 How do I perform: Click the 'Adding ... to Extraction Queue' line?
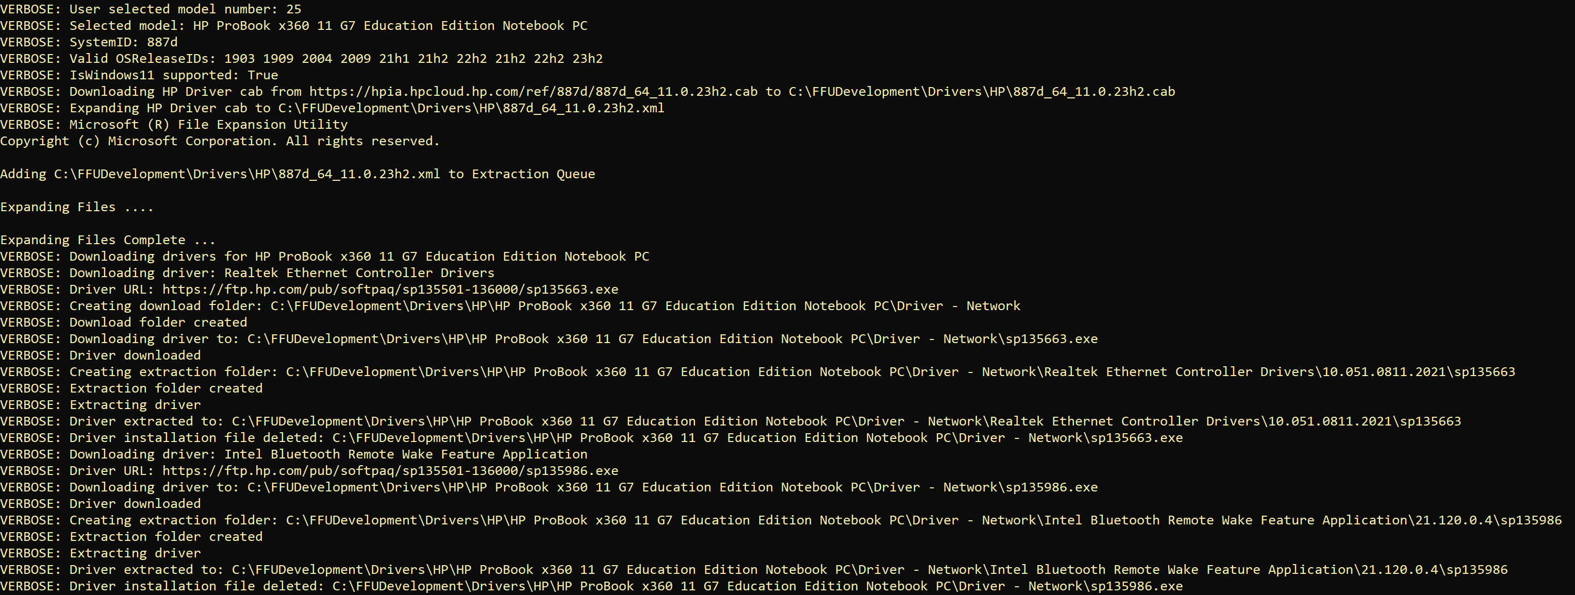tap(298, 174)
